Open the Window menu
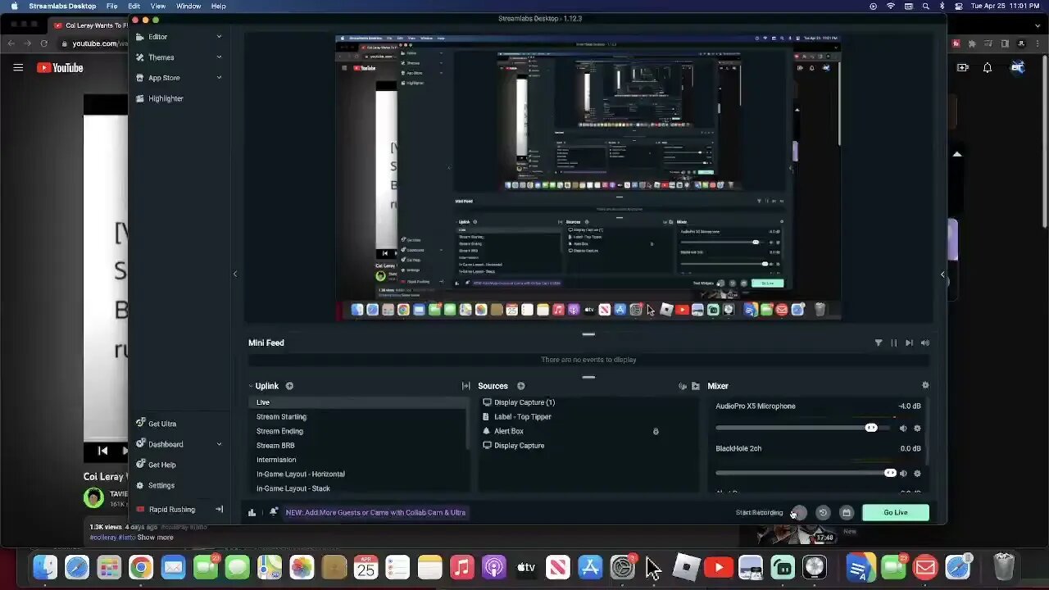This screenshot has width=1049, height=590. (188, 6)
